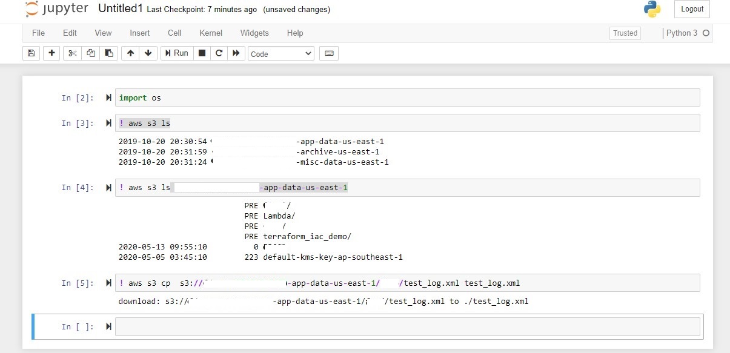Viewport: 730px width, 353px height.
Task: Click the Python logo in the header
Action: point(652,9)
